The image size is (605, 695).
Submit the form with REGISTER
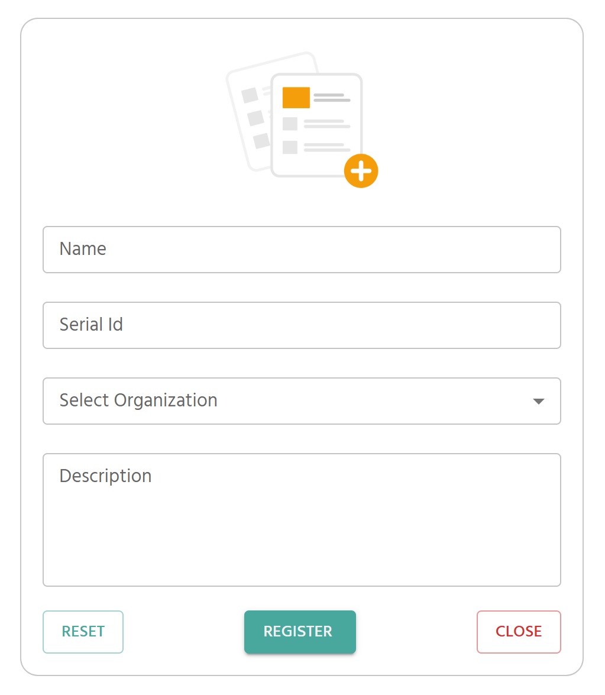pyautogui.click(x=300, y=632)
